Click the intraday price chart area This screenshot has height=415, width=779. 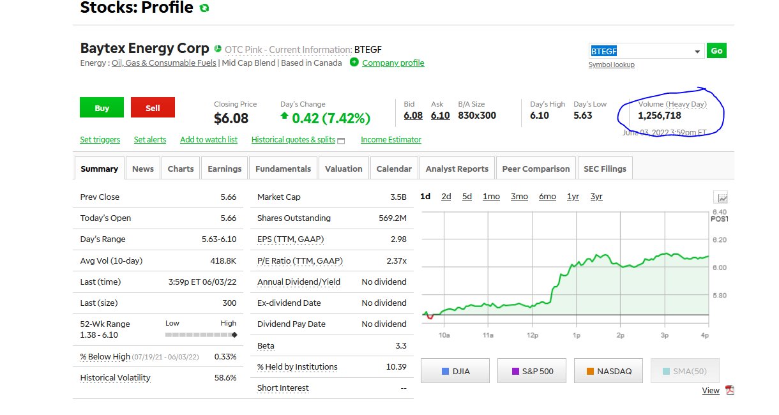point(564,268)
